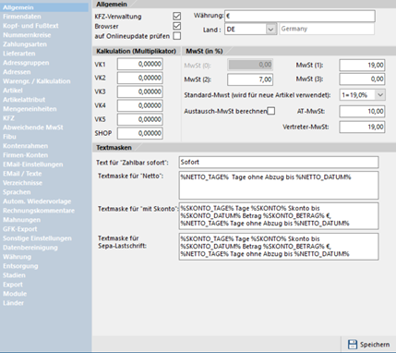Go to Mengeneinheiten section

[30, 109]
